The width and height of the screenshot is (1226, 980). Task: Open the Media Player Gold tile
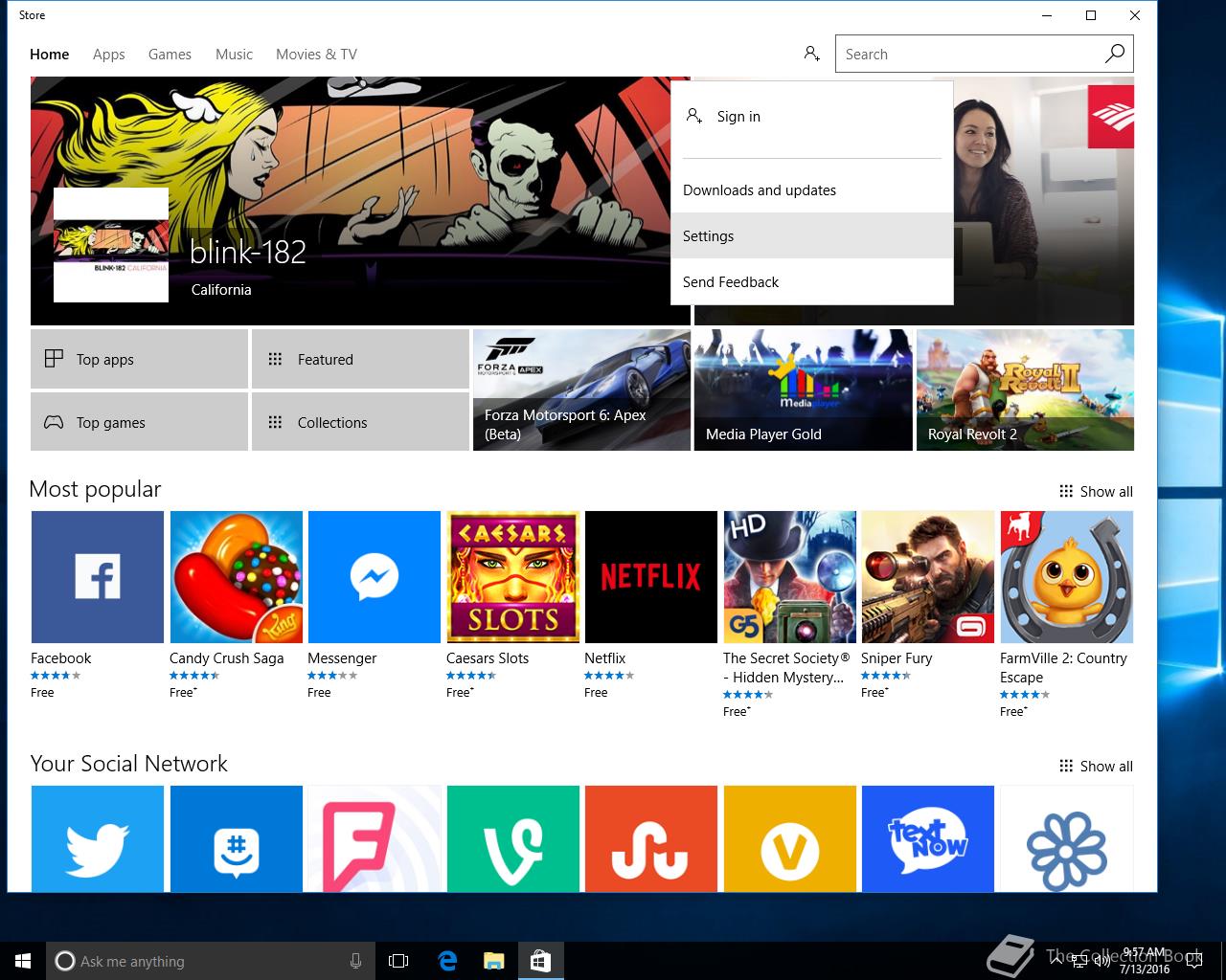(803, 390)
